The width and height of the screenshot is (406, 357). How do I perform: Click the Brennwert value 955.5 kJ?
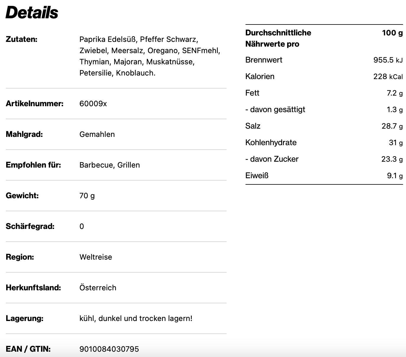click(x=388, y=60)
